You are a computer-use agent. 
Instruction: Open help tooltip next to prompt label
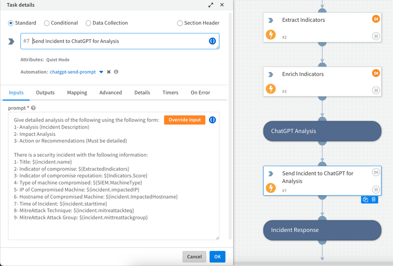click(33, 108)
